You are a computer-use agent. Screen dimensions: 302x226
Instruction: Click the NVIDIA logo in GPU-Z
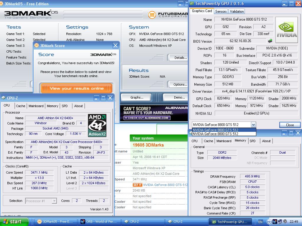point(287,30)
